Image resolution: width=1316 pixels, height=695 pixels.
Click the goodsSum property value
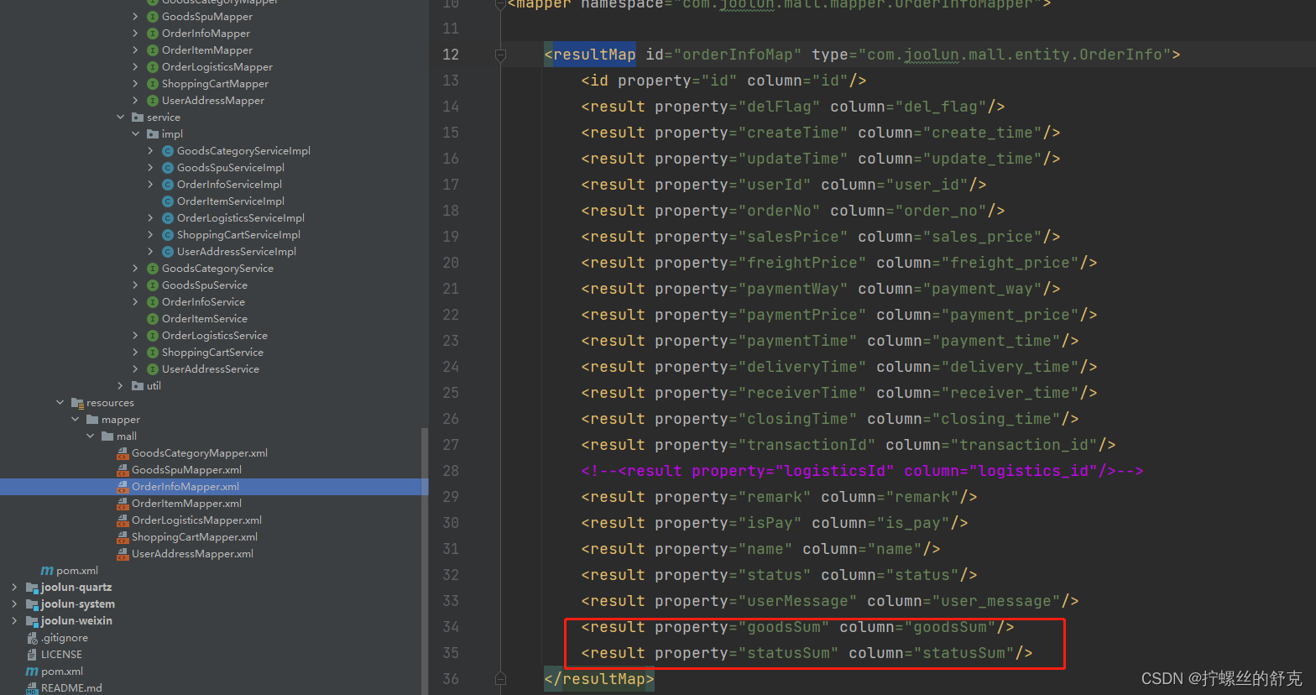pyautogui.click(x=784, y=627)
